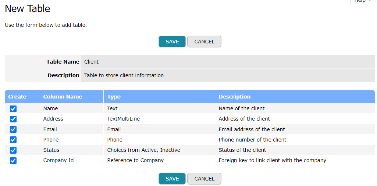Viewport: 377px width, 186px height.
Task: Select the Company Id column name cell
Action: coord(72,160)
